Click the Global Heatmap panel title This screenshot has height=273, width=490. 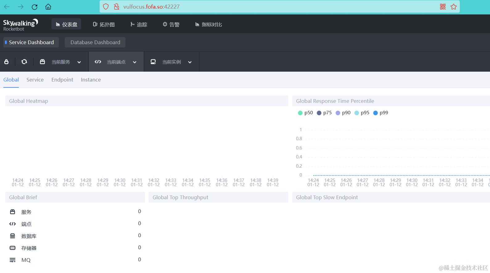[28, 101]
